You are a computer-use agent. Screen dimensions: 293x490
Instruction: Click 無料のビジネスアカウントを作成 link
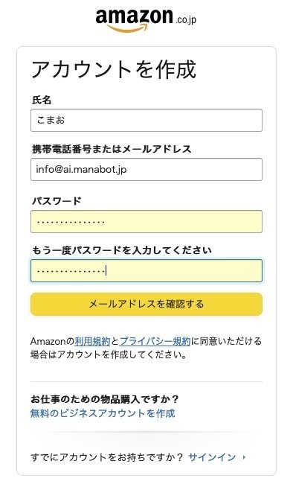coord(103,413)
